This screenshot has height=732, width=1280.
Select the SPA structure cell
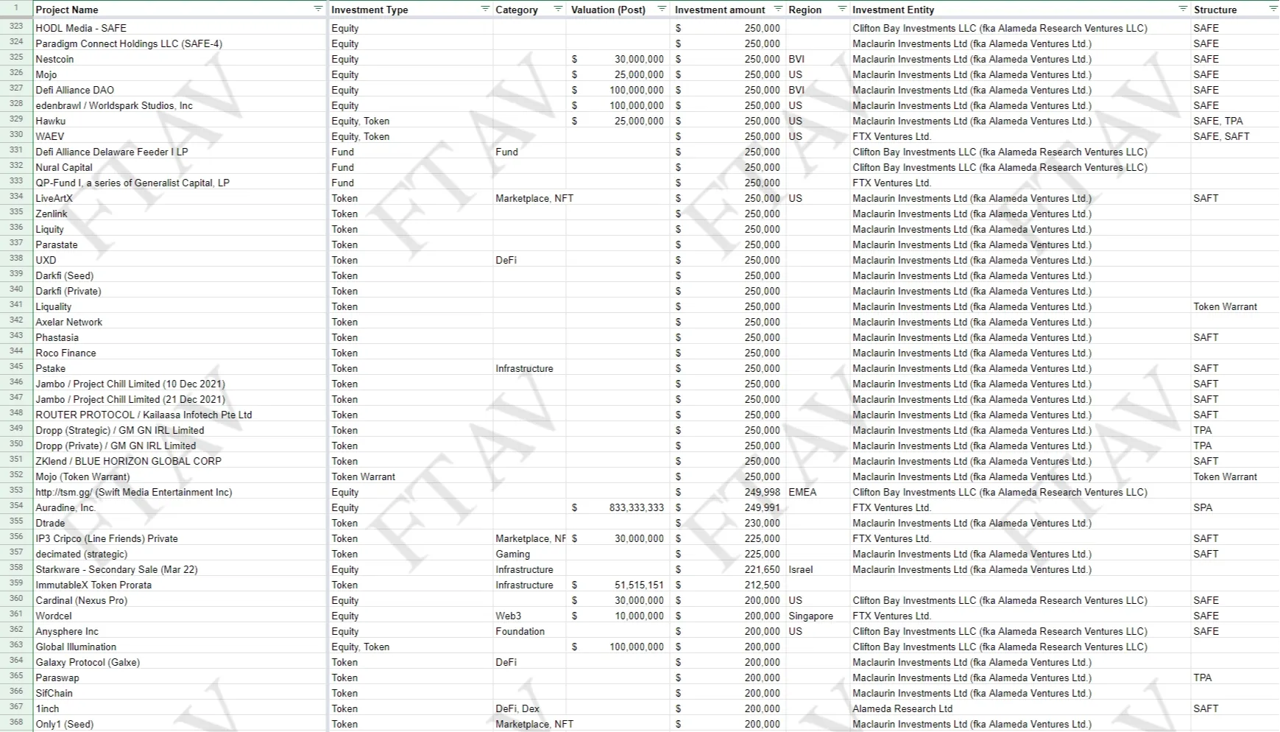(x=1203, y=507)
